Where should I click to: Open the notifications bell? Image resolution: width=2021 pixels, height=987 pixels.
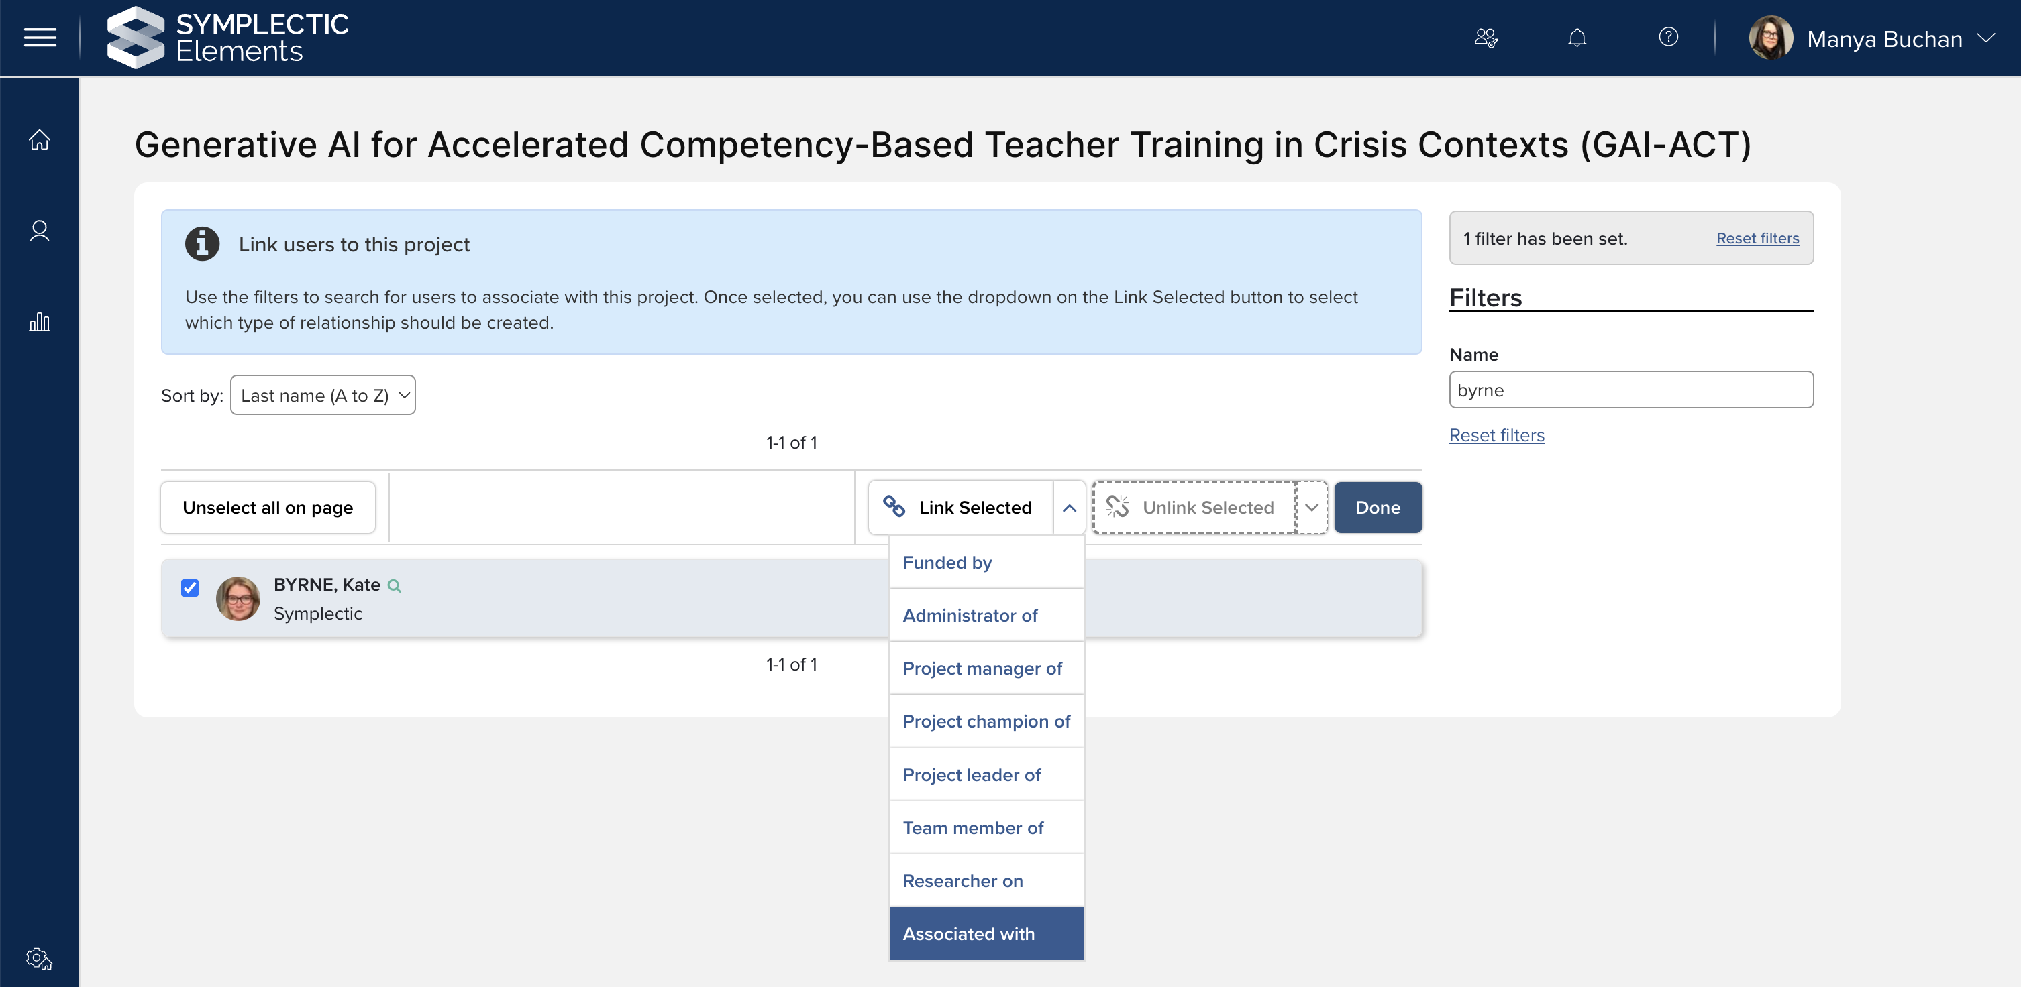click(x=1577, y=38)
